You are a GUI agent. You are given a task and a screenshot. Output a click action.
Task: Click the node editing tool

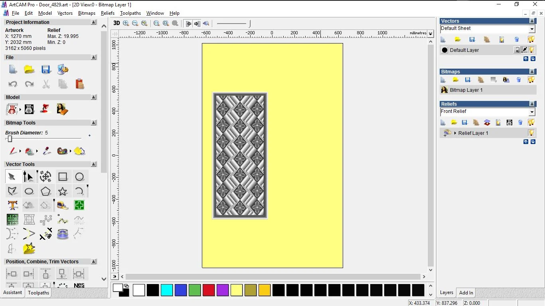28,177
